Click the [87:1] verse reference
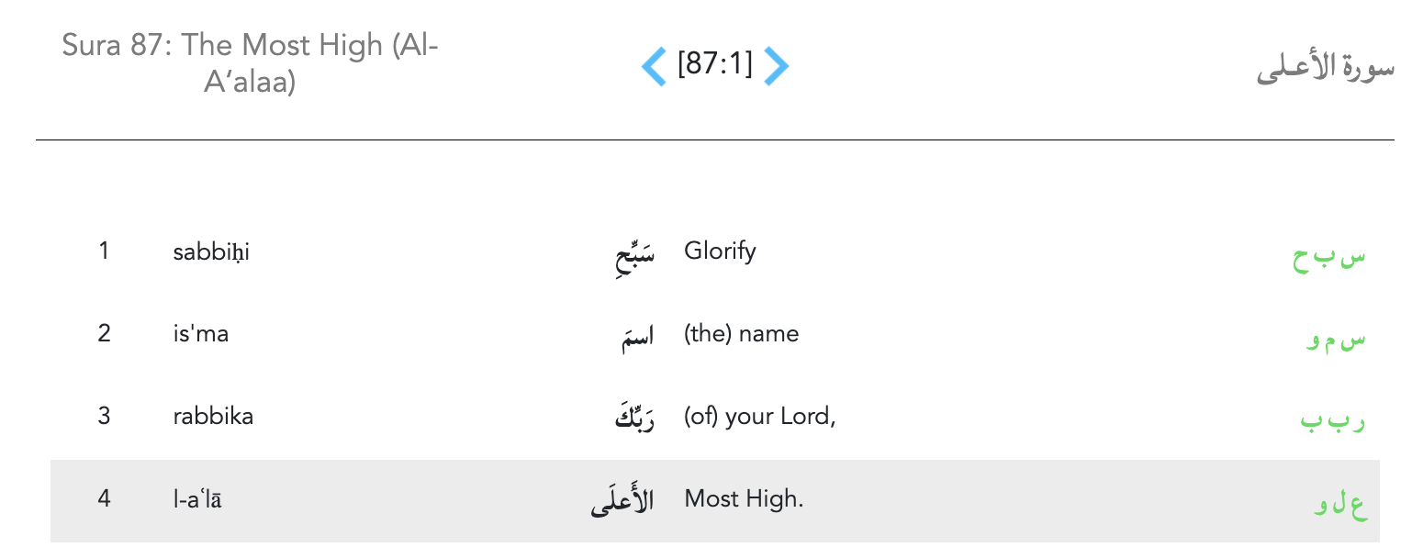 714,64
